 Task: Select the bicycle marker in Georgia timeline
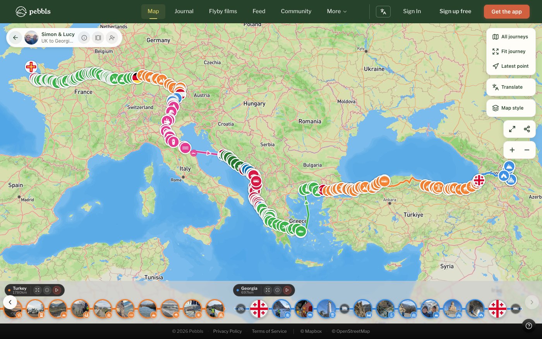[x=241, y=309]
